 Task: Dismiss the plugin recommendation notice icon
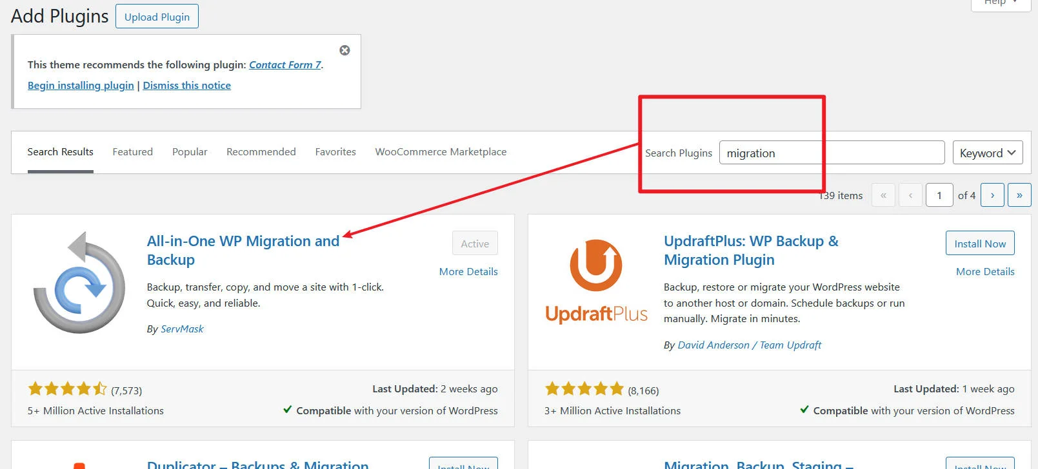click(x=344, y=50)
